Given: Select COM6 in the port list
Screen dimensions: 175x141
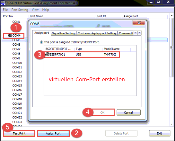Looking at the screenshot, I should pyautogui.click(x=16, y=45).
